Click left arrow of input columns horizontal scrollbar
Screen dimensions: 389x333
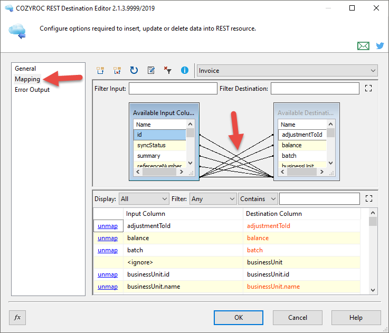tap(138, 172)
